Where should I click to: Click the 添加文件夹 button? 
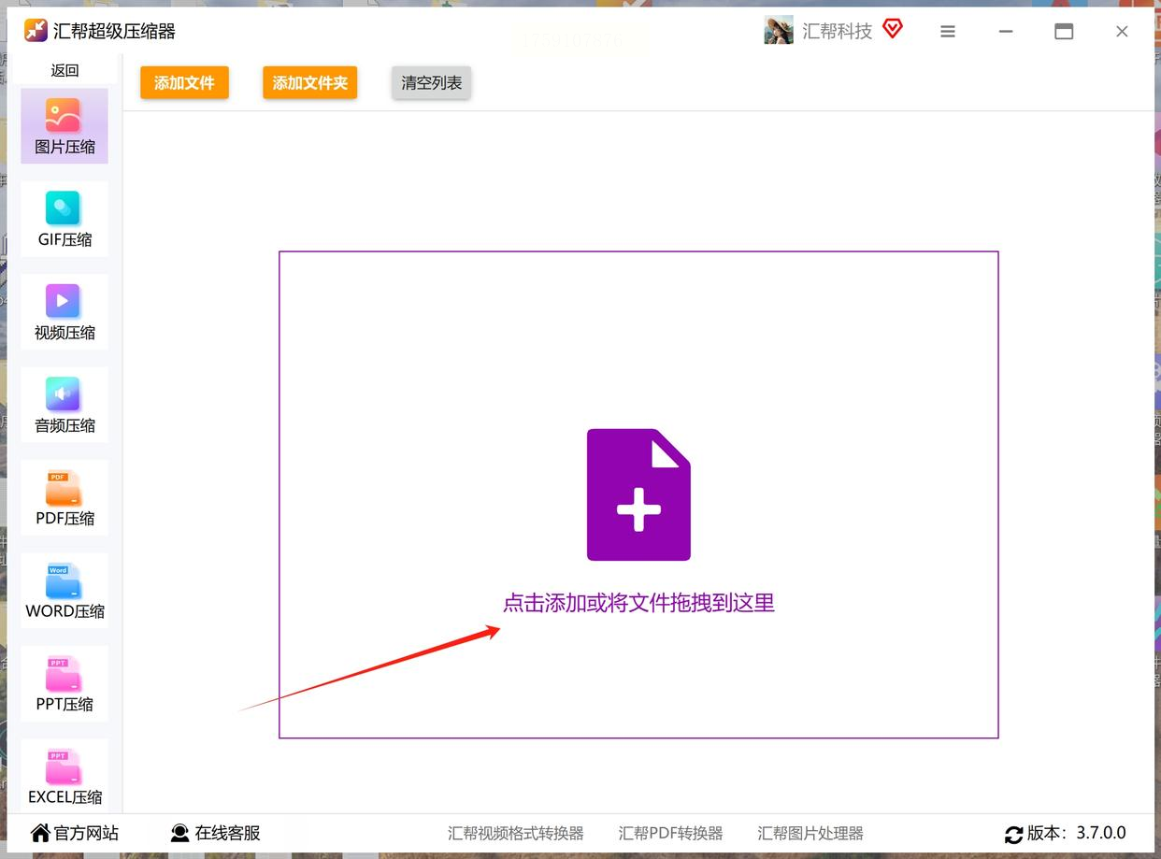309,82
